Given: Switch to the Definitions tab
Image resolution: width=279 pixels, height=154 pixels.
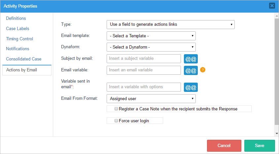Looking at the screenshot, I should click(16, 19).
